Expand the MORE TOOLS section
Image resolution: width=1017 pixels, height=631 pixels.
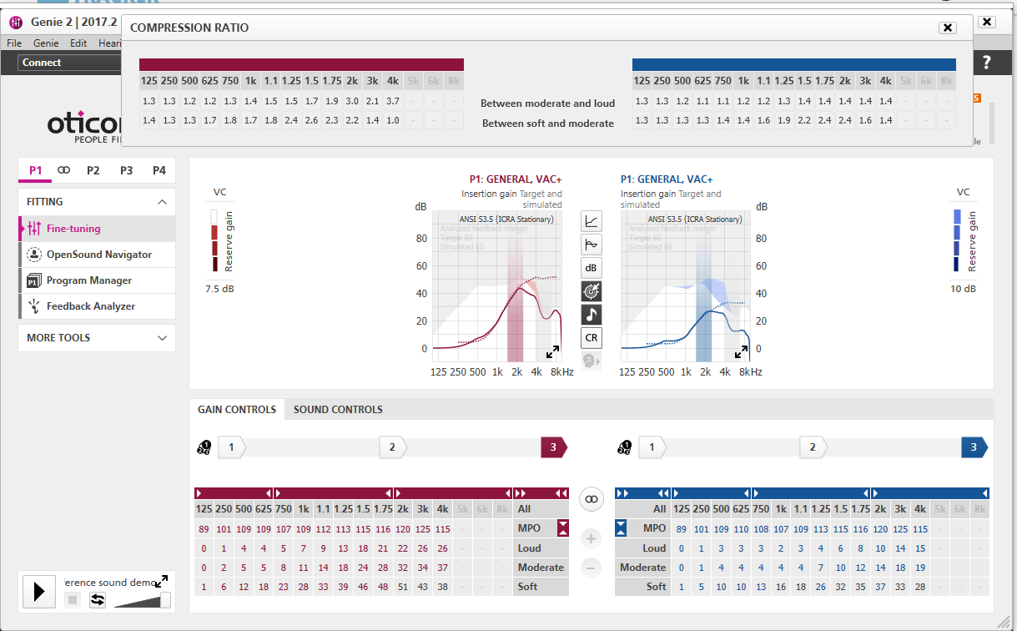(162, 338)
